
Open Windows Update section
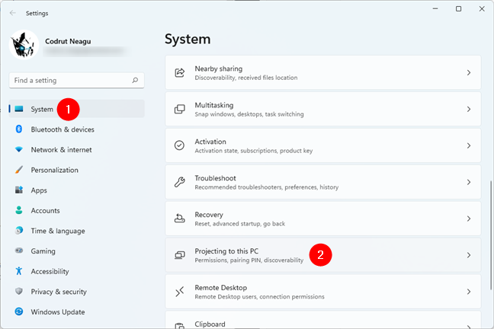pos(76,311)
